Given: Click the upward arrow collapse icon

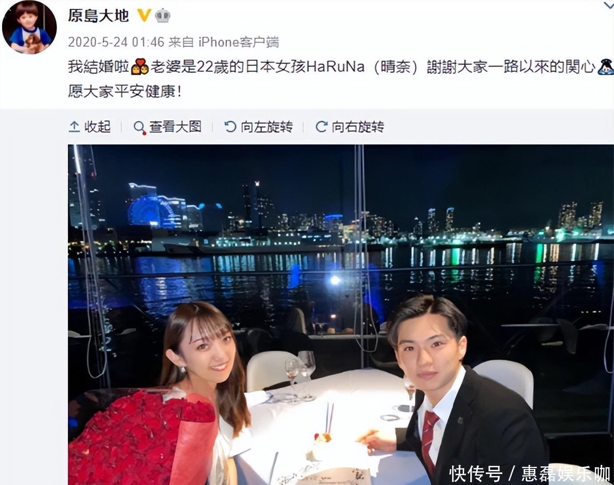Looking at the screenshot, I should 74,127.
